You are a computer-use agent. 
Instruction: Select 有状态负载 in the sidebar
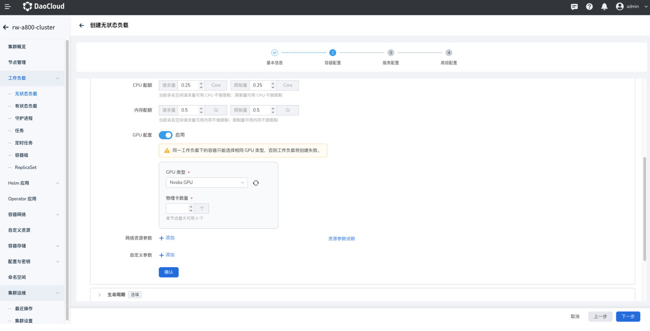tap(26, 106)
